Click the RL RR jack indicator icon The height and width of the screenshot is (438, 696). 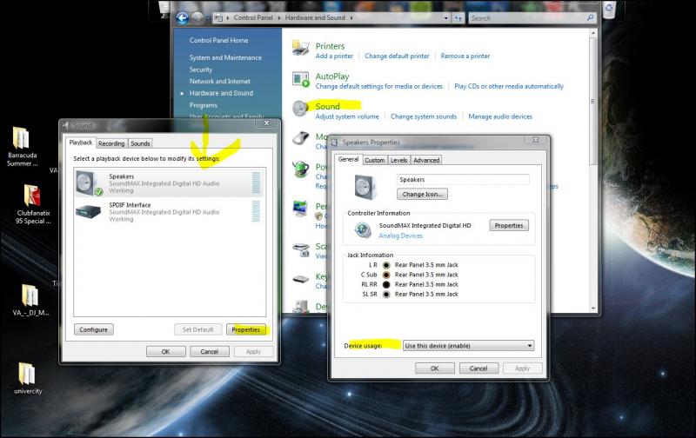386,284
